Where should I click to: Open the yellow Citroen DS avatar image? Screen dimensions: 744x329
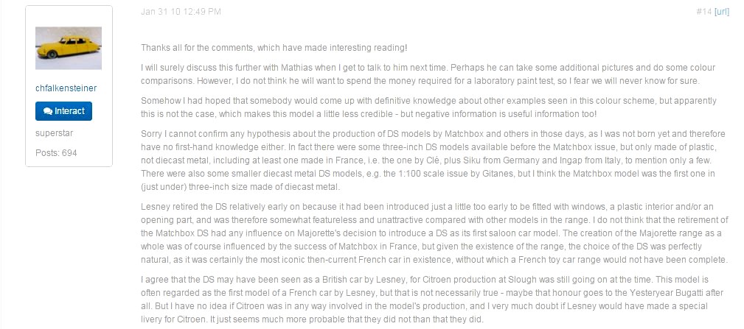click(x=69, y=48)
